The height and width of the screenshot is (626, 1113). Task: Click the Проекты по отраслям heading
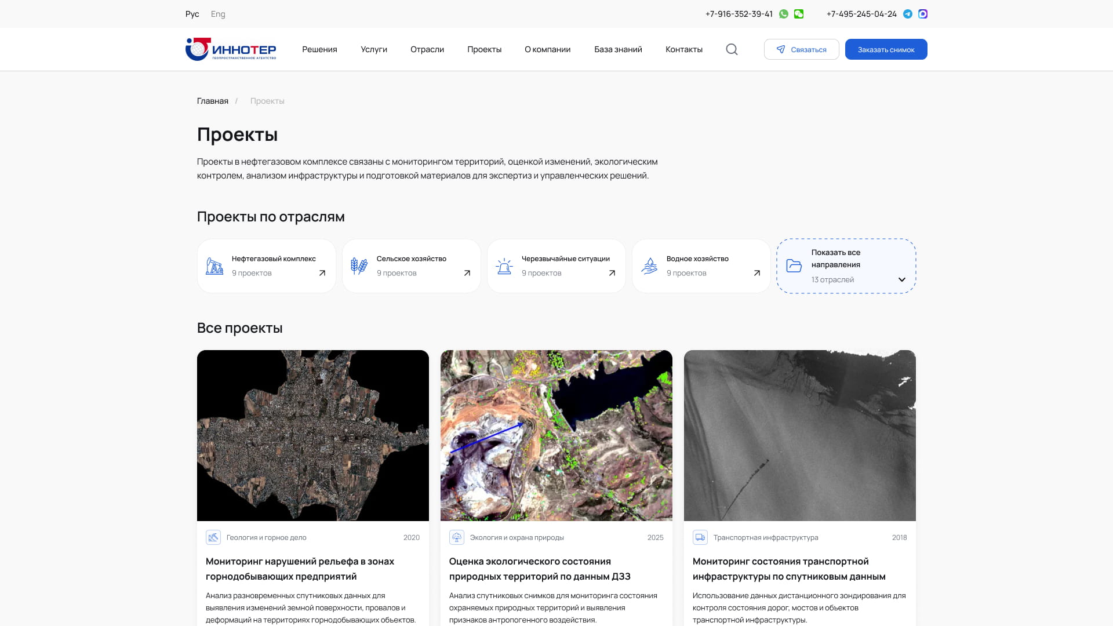(x=271, y=217)
